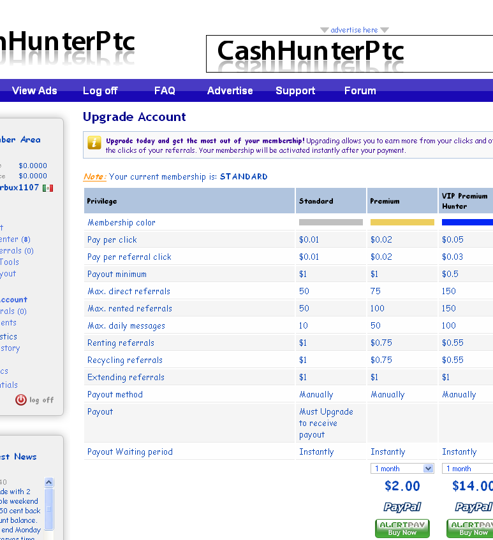
Task: Click the Payout minimum row label
Action: tap(117, 274)
